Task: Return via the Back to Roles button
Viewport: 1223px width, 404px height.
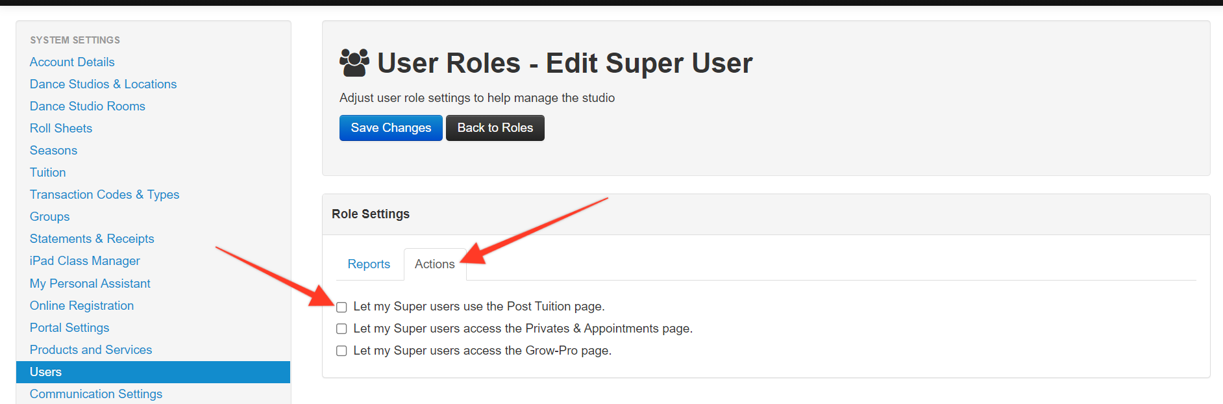Action: 495,128
